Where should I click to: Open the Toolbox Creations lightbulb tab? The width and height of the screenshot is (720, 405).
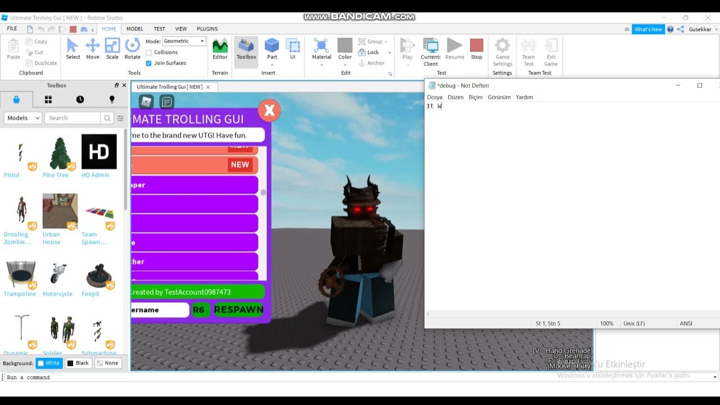pyautogui.click(x=111, y=100)
